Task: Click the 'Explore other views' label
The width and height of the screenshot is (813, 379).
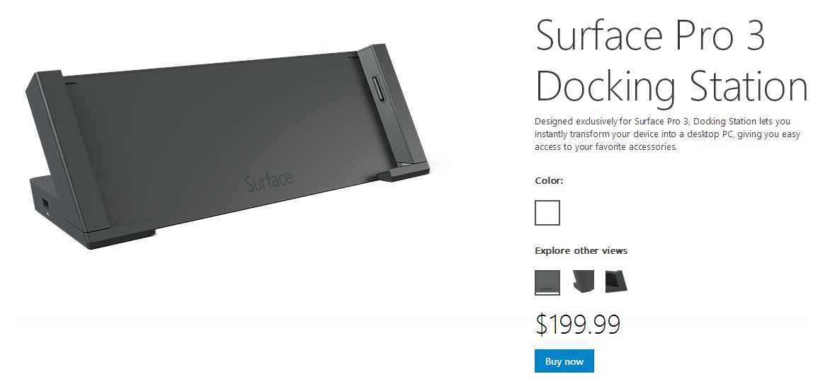Action: tap(581, 250)
